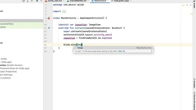
Task: Click the Collapse All icon in Project panel
Action: click(x=32, y=1)
